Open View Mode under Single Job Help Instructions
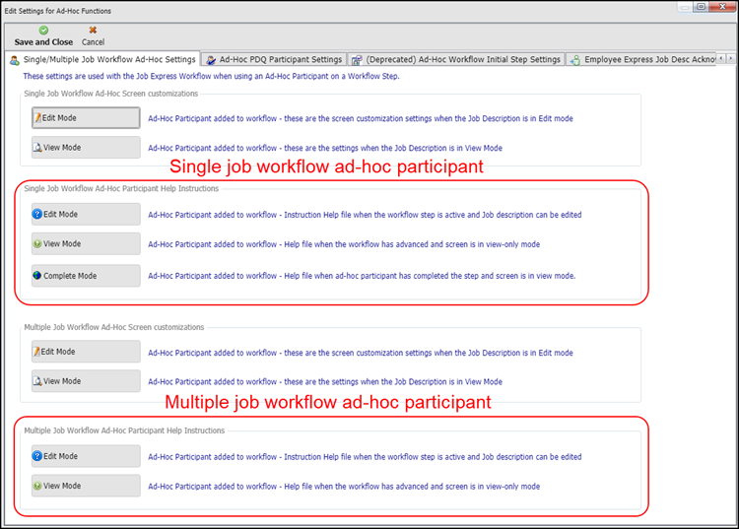The image size is (739, 529). point(86,243)
